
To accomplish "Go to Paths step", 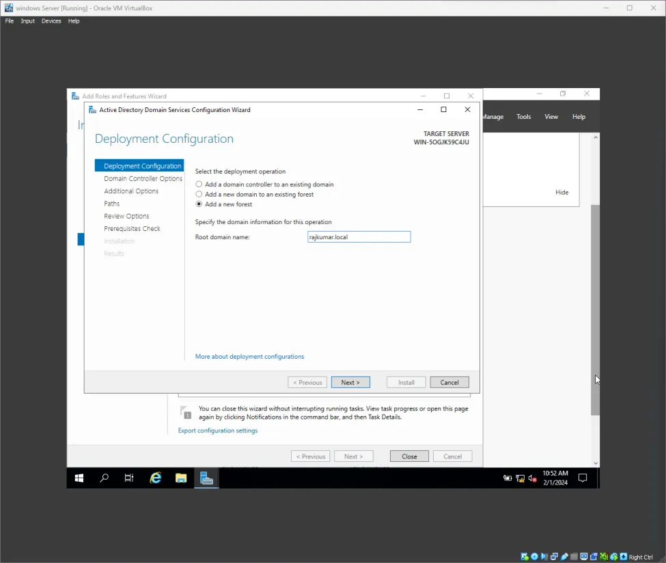I will click(x=112, y=204).
